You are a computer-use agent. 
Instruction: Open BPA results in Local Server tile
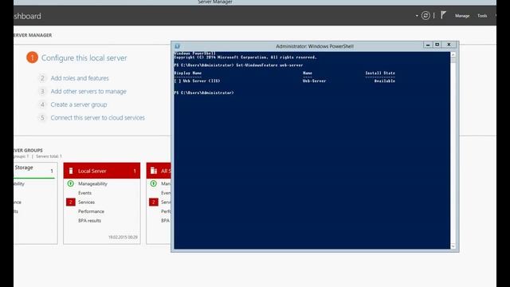pos(89,221)
